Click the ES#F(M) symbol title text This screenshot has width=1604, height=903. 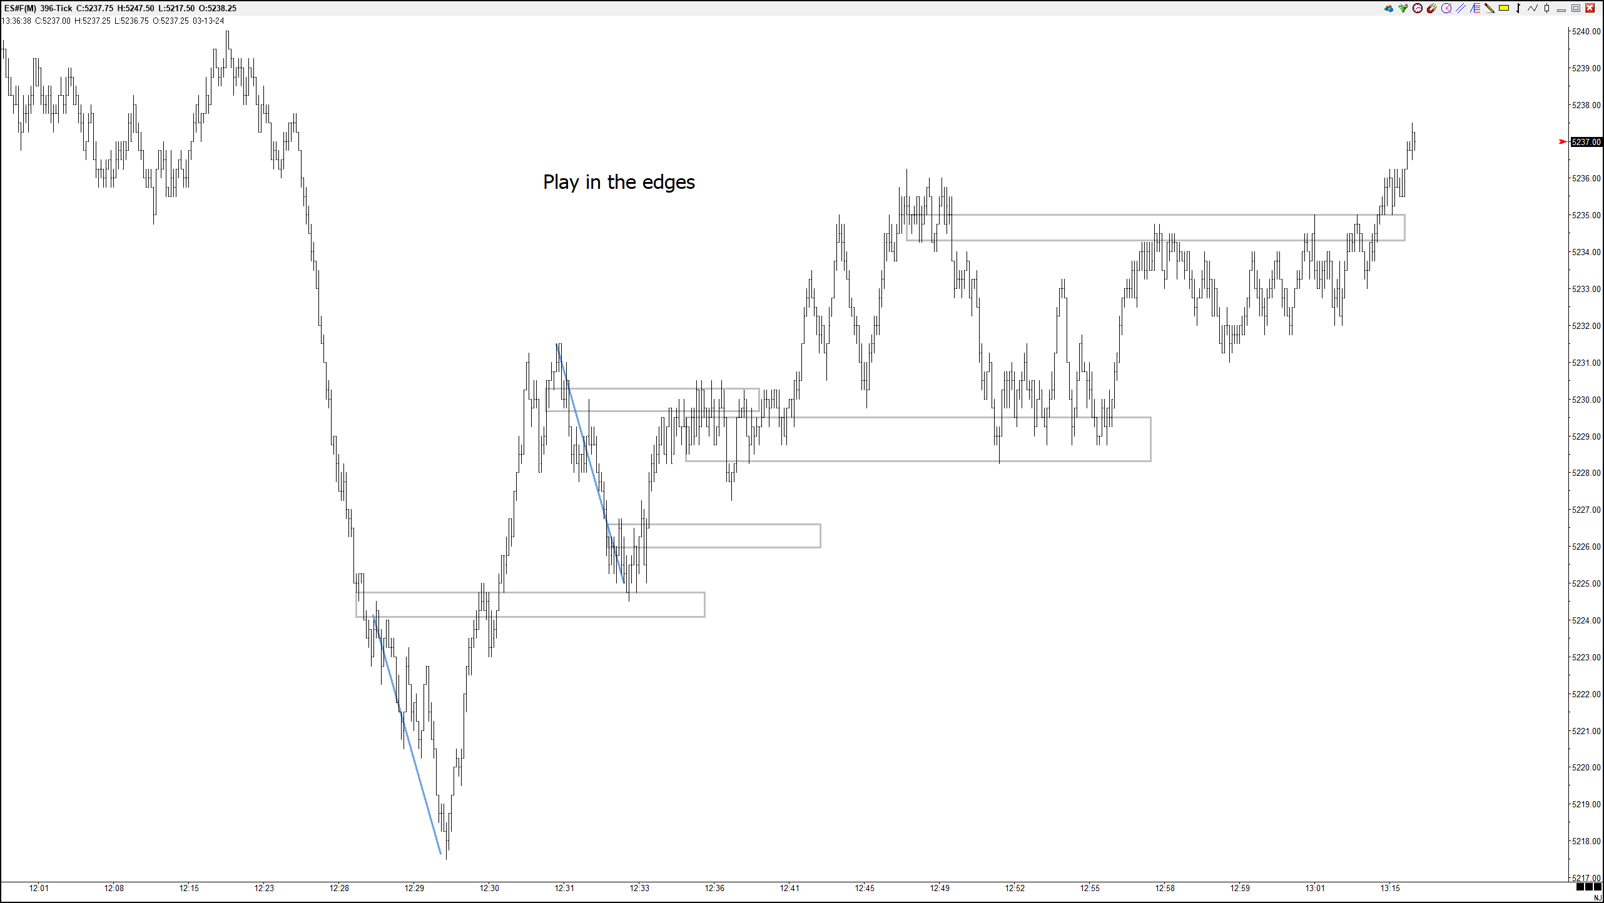pyautogui.click(x=19, y=8)
